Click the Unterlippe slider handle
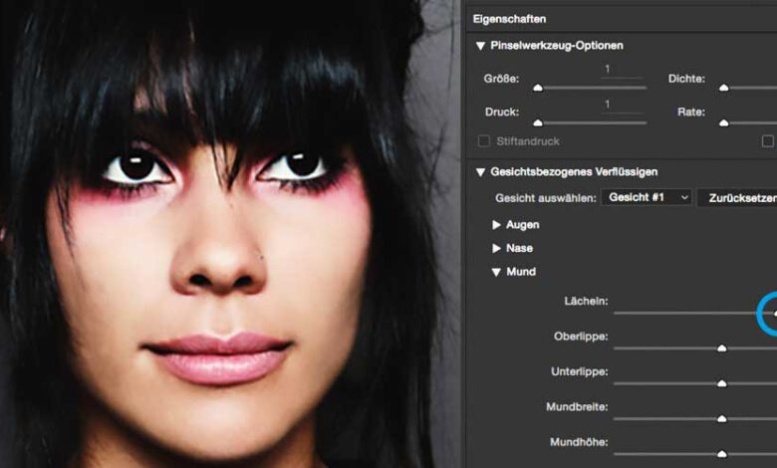777x468 pixels. [x=722, y=383]
